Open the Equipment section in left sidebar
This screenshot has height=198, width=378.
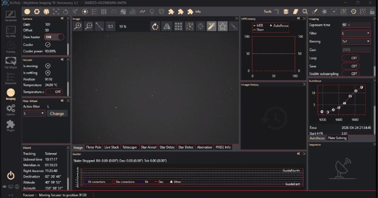click(10, 16)
